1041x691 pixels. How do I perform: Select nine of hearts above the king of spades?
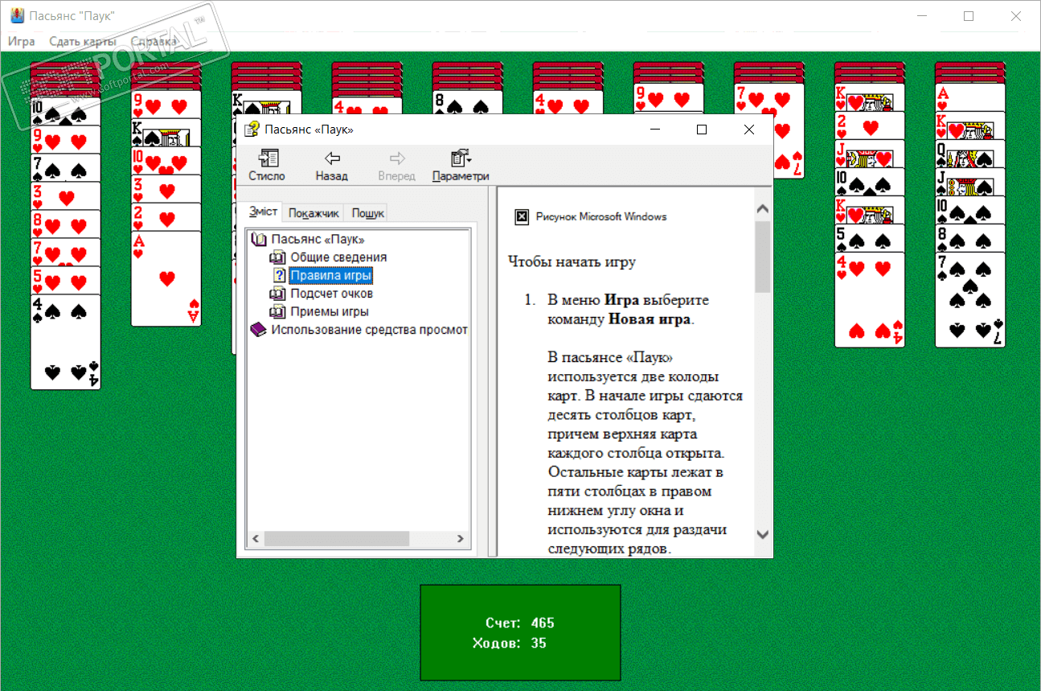[166, 105]
